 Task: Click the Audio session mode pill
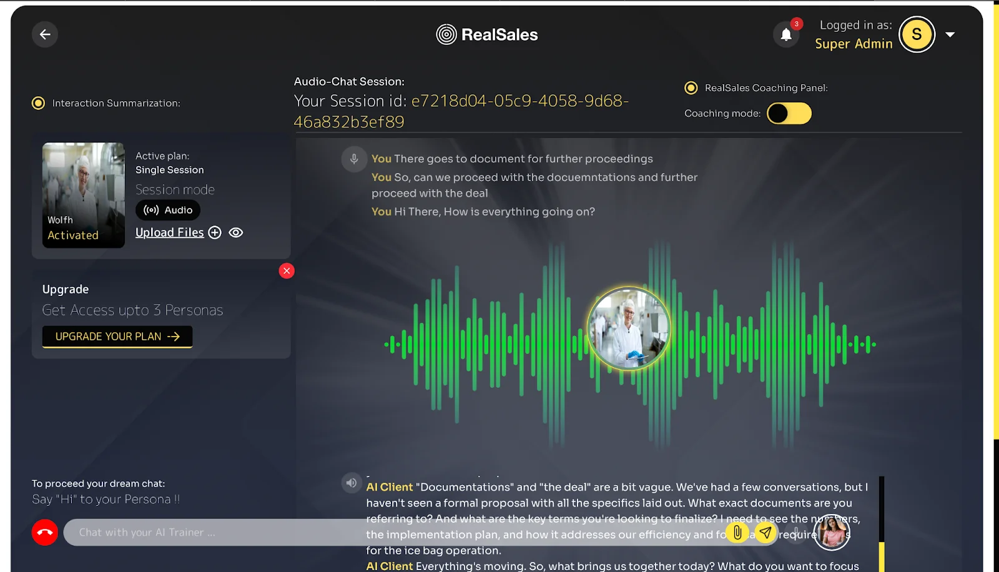(168, 210)
